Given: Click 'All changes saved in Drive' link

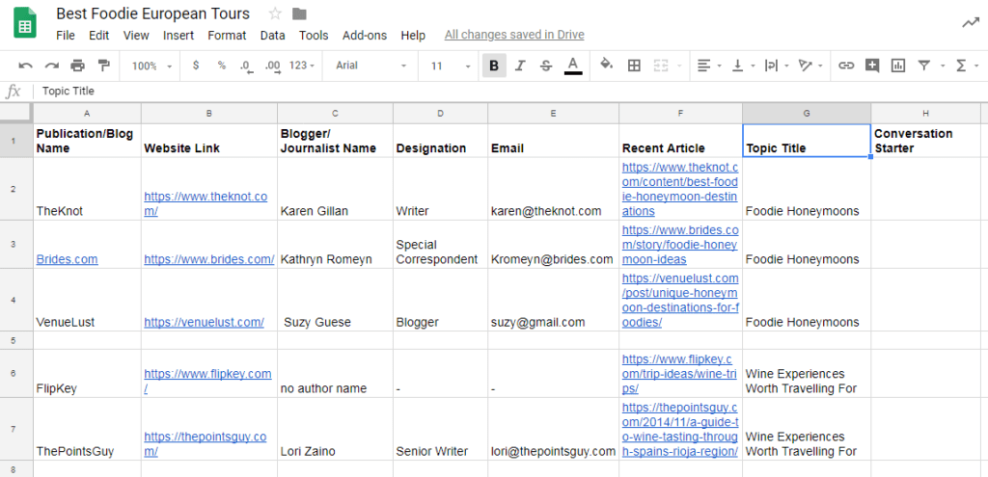Looking at the screenshot, I should pos(513,36).
